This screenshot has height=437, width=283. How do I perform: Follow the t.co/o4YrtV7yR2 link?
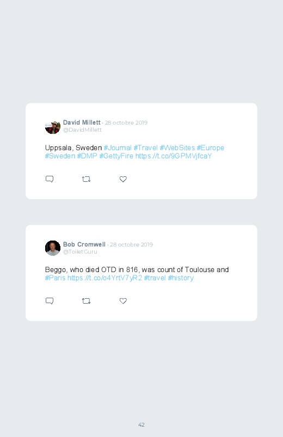click(x=104, y=278)
